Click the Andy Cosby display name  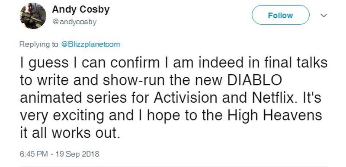pos(80,9)
